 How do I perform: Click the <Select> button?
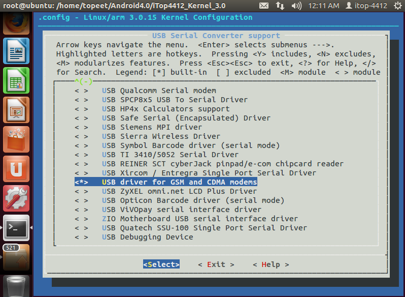pos(161,264)
